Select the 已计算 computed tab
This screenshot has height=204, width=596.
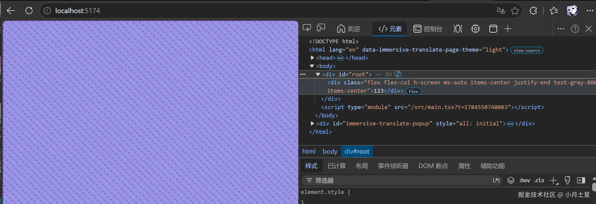click(337, 166)
